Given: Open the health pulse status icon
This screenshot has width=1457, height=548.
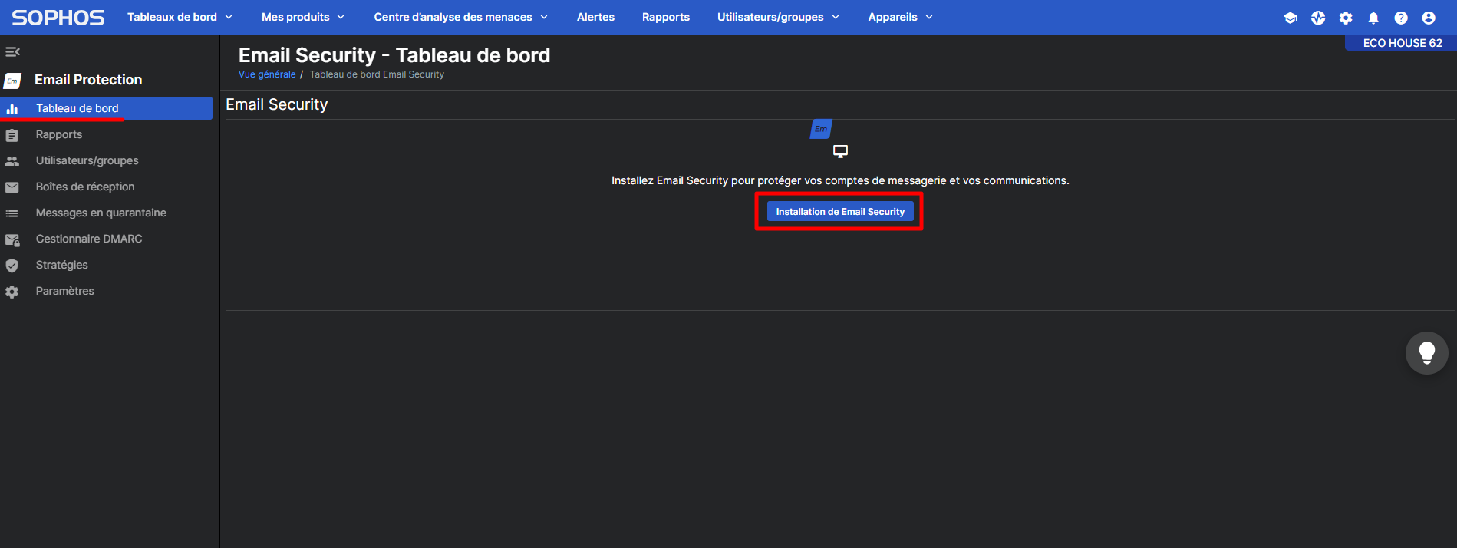Looking at the screenshot, I should pos(1318,18).
